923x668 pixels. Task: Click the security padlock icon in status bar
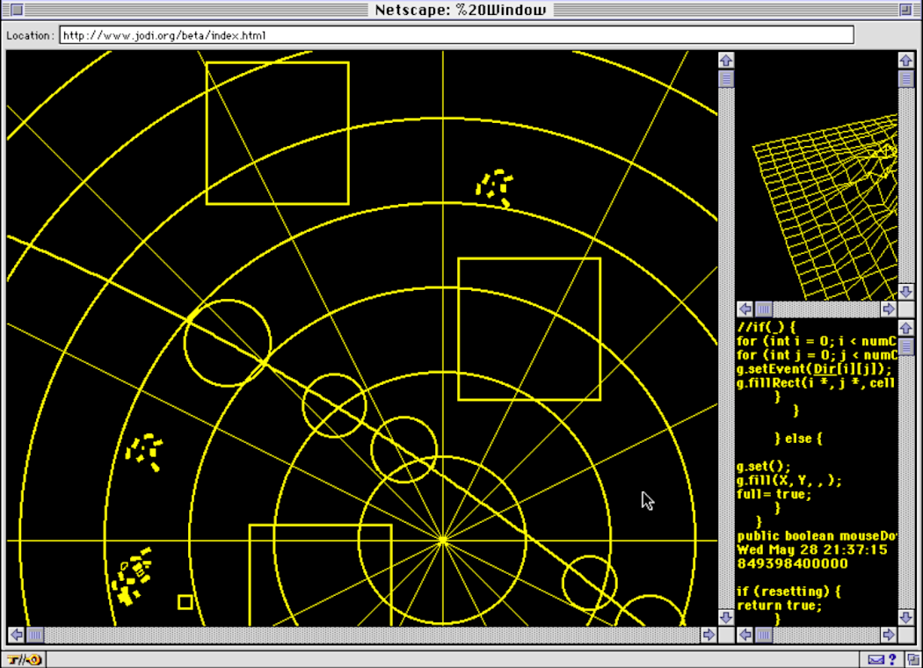(x=24, y=660)
